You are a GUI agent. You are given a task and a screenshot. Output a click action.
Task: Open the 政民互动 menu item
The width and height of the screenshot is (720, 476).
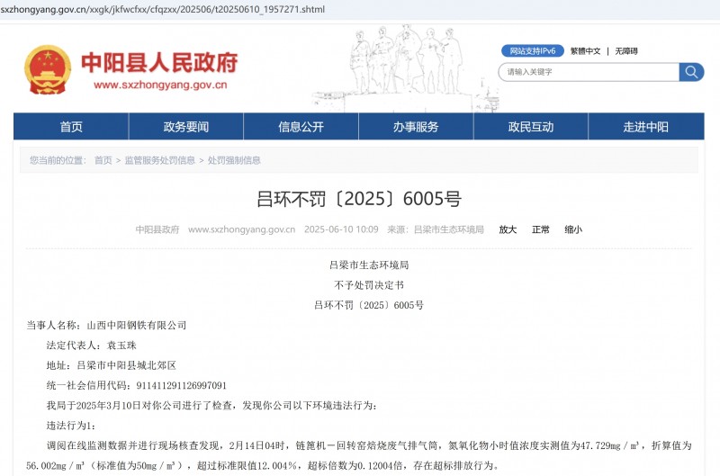pos(530,127)
